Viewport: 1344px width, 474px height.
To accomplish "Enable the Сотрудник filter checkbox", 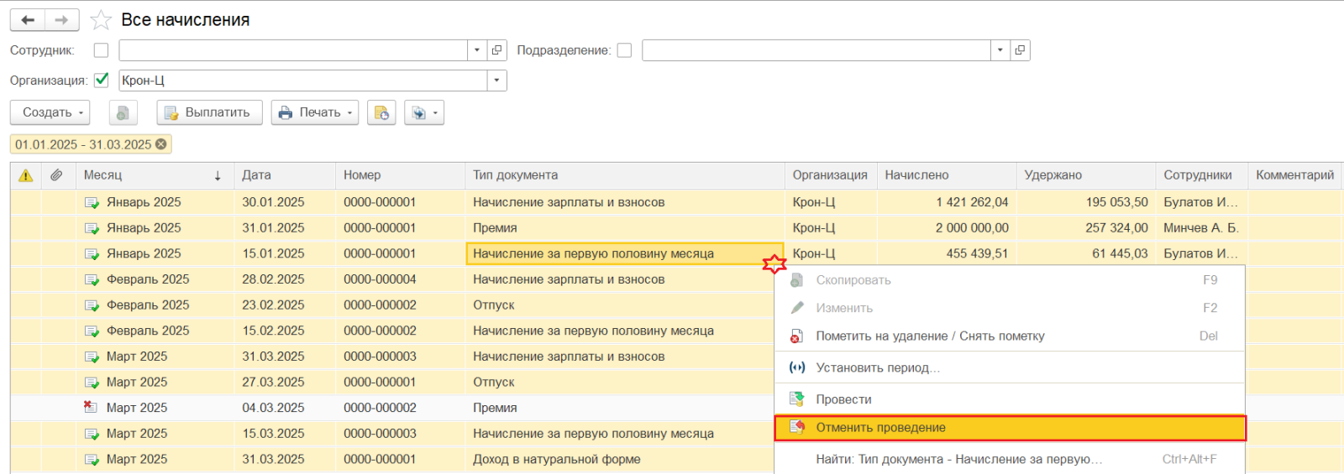I will [x=102, y=50].
